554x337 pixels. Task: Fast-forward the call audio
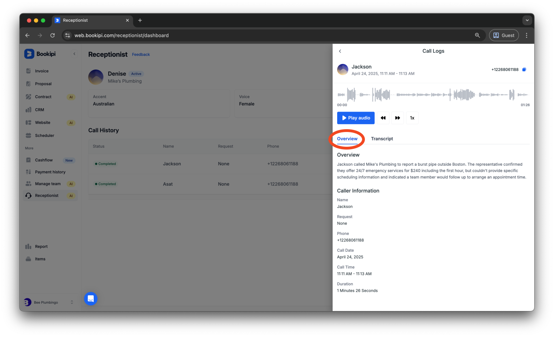(398, 118)
